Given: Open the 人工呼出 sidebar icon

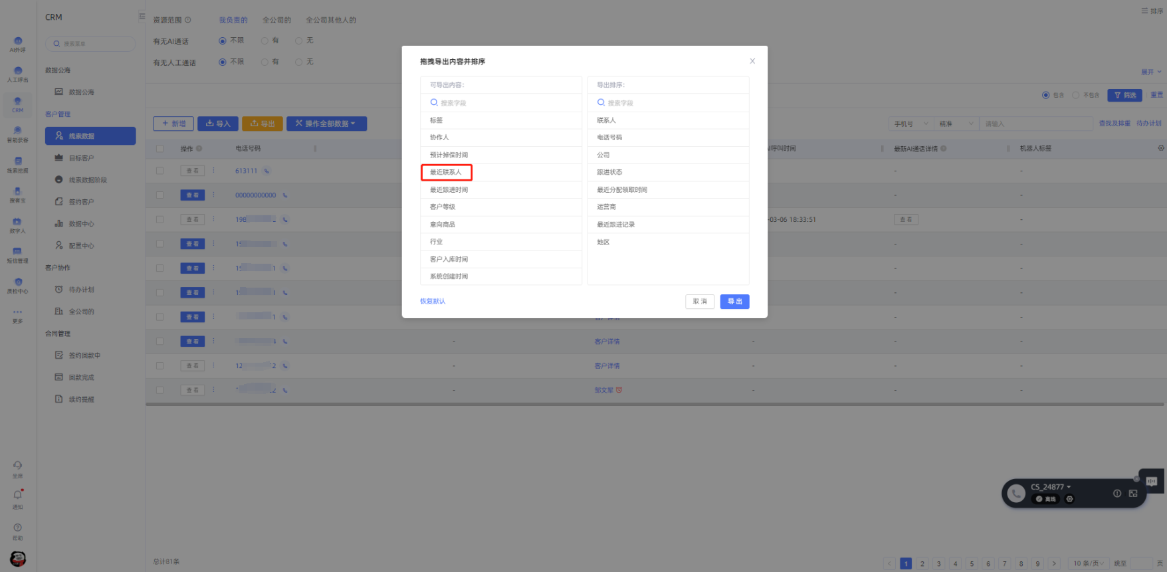Looking at the screenshot, I should [x=18, y=72].
